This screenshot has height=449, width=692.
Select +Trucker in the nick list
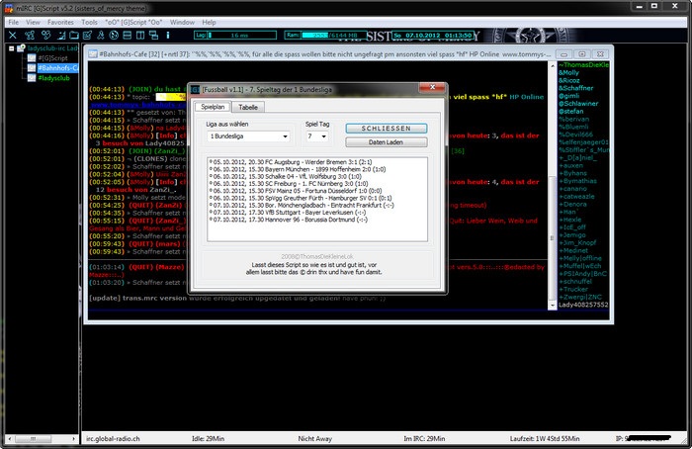tap(573, 289)
